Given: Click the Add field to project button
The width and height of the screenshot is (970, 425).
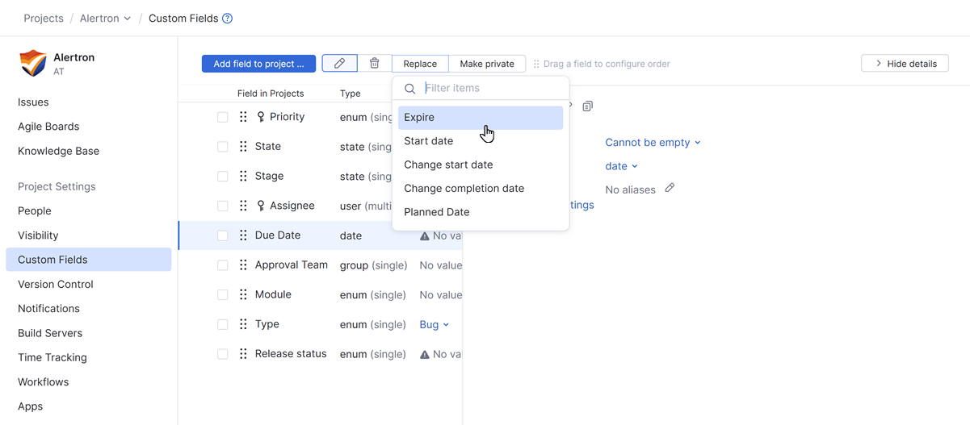Looking at the screenshot, I should (x=258, y=64).
